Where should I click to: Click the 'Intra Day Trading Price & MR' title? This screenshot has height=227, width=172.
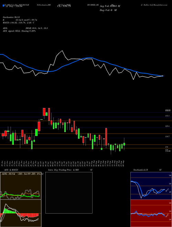(63, 170)
